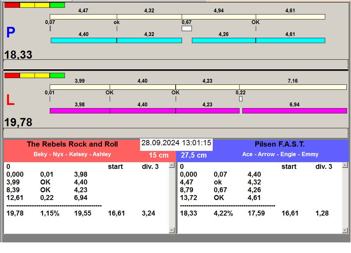Click the small 0,22 changeover box in lane L
This screenshot has width=351, height=253.
pos(241,99)
